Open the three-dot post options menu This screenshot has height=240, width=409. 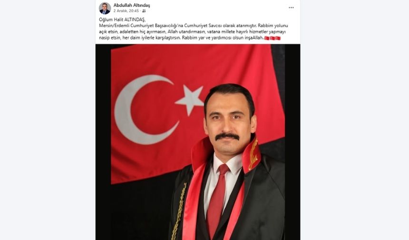click(291, 8)
